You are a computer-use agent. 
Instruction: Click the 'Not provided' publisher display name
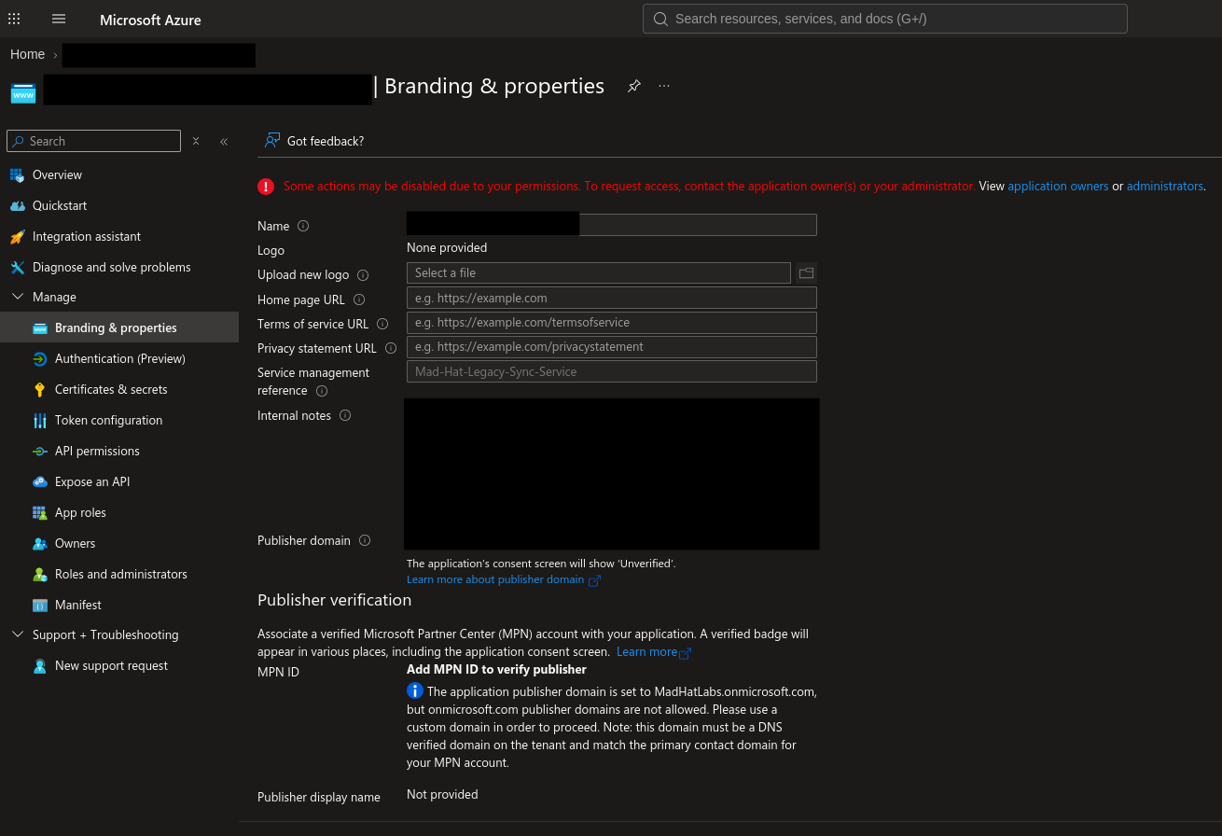[442, 794]
